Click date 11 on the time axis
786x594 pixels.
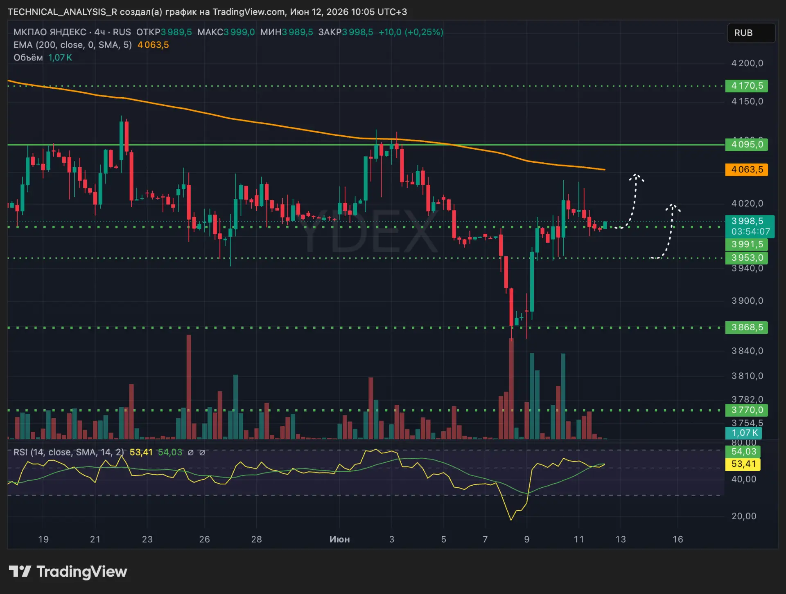click(x=579, y=539)
